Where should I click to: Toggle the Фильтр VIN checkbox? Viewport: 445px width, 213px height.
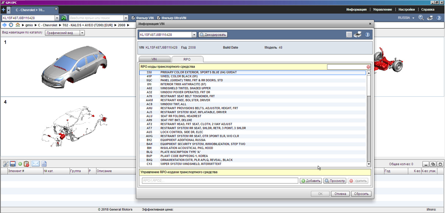(133, 18)
